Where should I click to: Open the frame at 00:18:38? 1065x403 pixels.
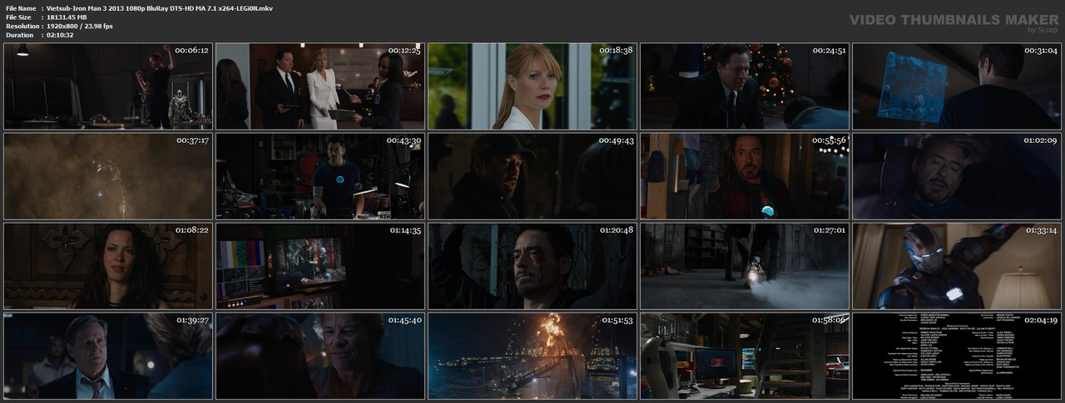(x=532, y=86)
